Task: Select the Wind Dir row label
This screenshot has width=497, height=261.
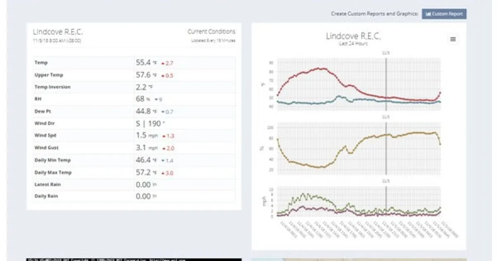Action: click(45, 123)
